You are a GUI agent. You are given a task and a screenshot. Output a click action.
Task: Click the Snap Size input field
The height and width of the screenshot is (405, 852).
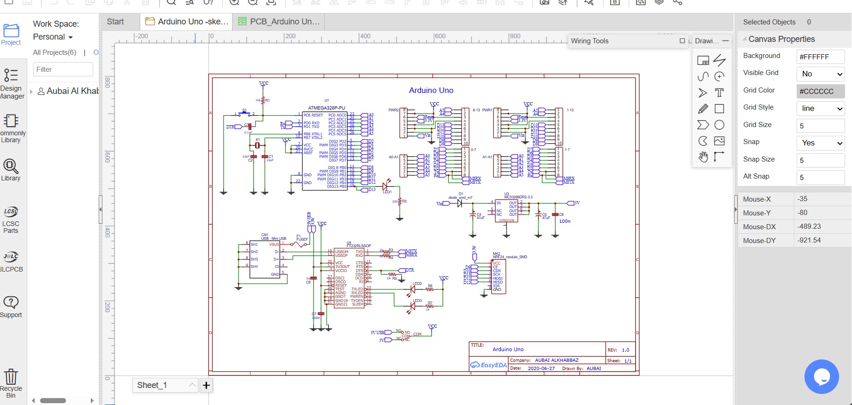[x=821, y=160]
